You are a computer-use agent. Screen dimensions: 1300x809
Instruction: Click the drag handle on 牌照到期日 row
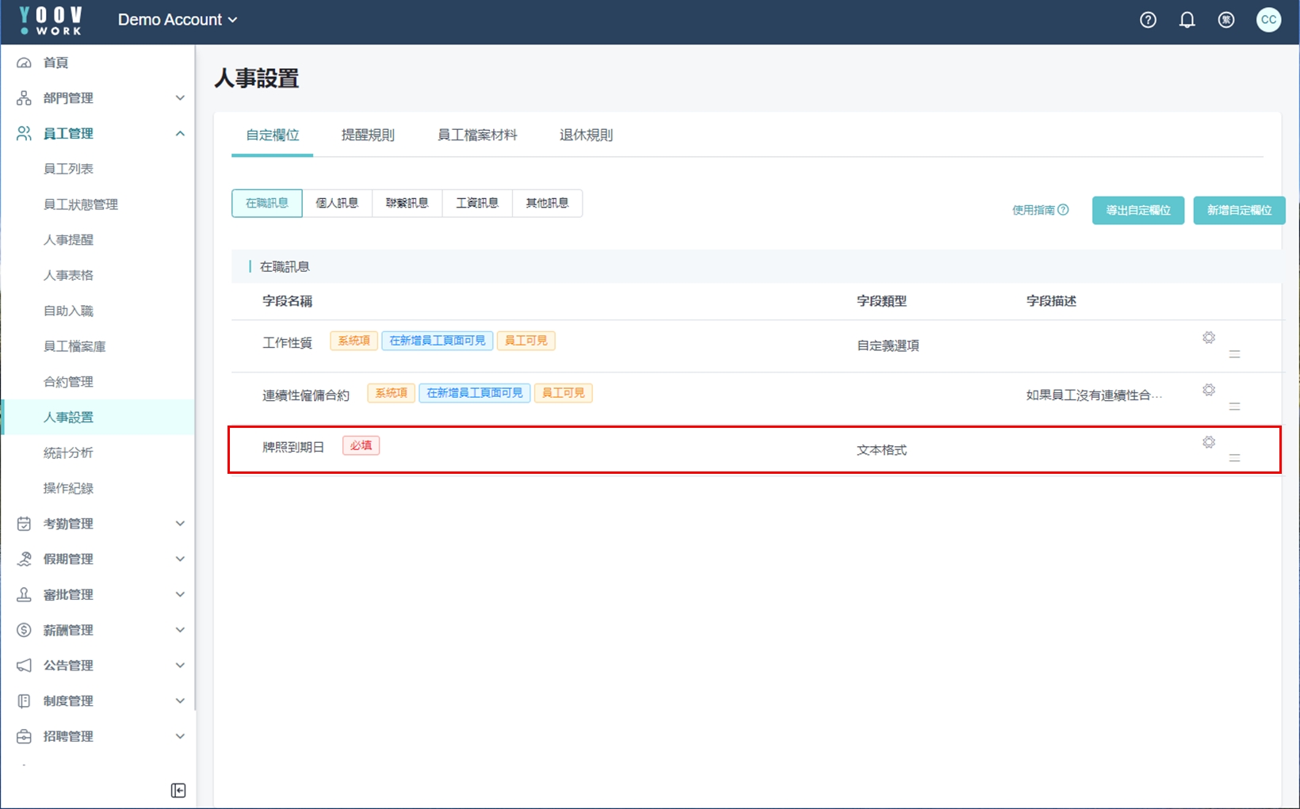[1234, 458]
